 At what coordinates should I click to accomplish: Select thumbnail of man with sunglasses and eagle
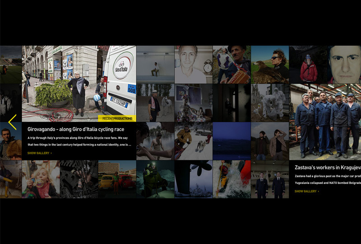[270, 64]
